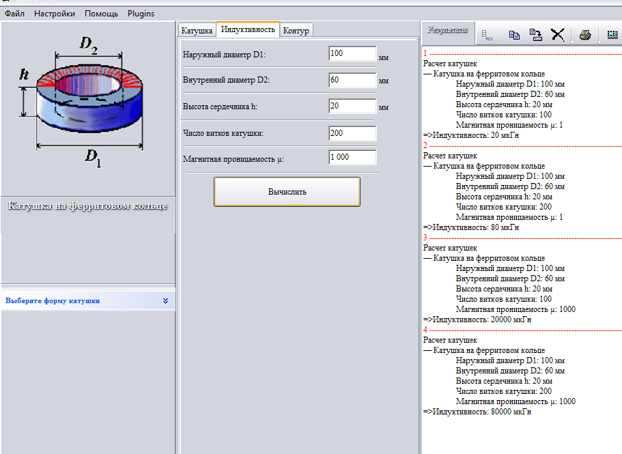Click the grayed list-arrow icon in results toolbar
Screen dimensions: 622x454
[487, 36]
